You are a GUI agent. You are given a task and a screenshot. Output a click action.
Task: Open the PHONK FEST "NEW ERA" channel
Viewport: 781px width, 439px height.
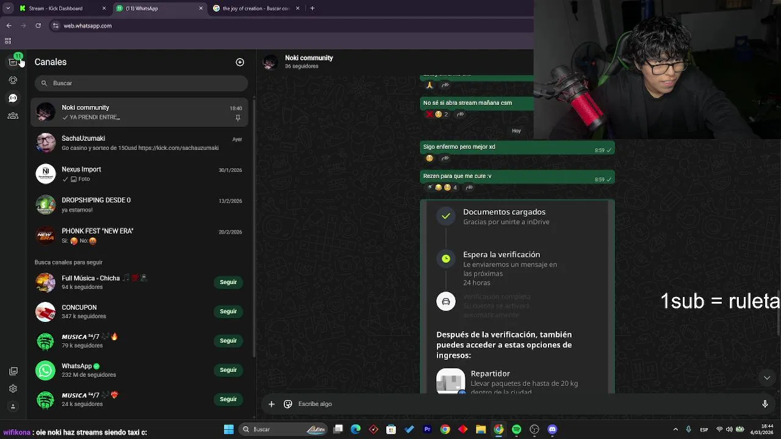pos(140,235)
